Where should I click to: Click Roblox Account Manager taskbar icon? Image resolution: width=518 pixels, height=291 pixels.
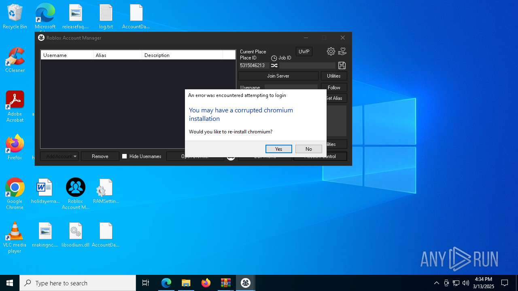[246, 283]
